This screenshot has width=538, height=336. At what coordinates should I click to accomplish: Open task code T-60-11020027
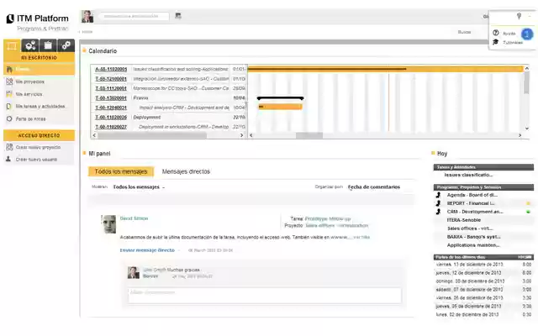[111, 127]
